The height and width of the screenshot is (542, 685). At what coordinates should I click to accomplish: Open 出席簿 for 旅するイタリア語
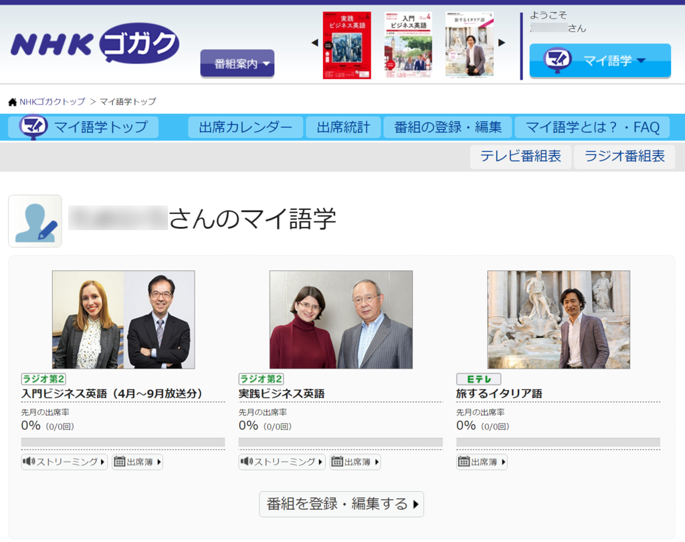482,462
